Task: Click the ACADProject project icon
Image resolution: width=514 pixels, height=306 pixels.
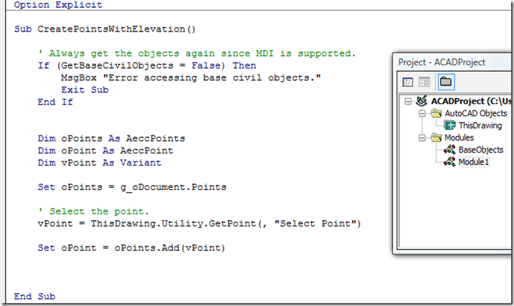Action: (422, 101)
